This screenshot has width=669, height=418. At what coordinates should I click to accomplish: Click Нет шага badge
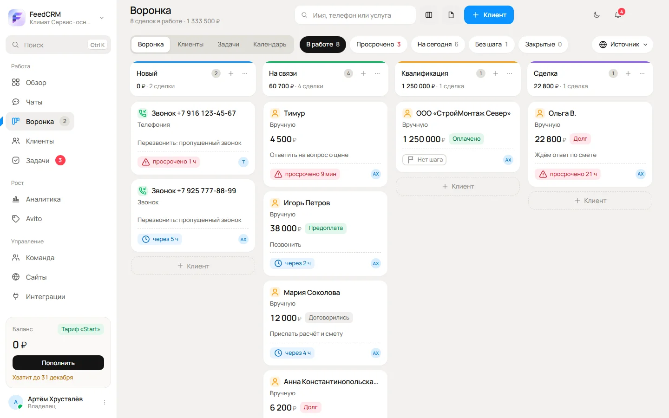(x=424, y=160)
